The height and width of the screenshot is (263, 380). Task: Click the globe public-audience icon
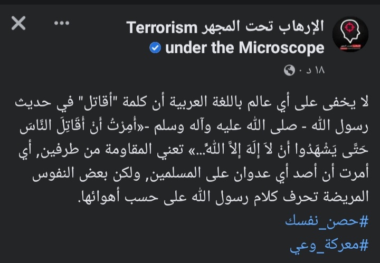pyautogui.click(x=289, y=70)
